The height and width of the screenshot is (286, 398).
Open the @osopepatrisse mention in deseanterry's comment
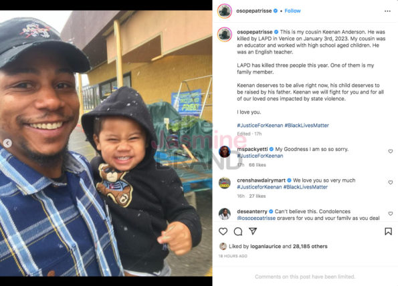(256, 218)
